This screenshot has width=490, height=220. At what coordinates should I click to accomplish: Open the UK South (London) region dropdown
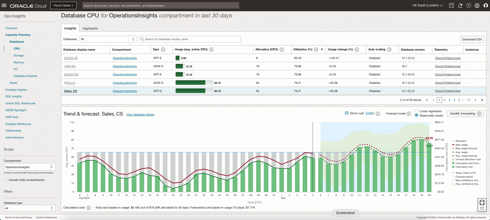tap(427, 5)
